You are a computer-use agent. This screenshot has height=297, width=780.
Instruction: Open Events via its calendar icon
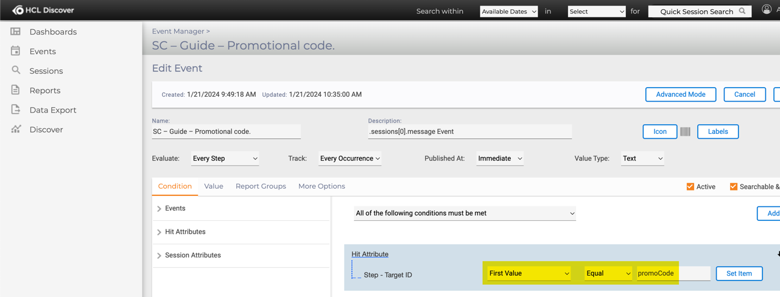[16, 51]
